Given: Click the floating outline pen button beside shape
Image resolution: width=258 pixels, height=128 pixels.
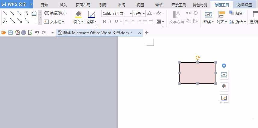Looking at the screenshot, I should click(224, 98).
